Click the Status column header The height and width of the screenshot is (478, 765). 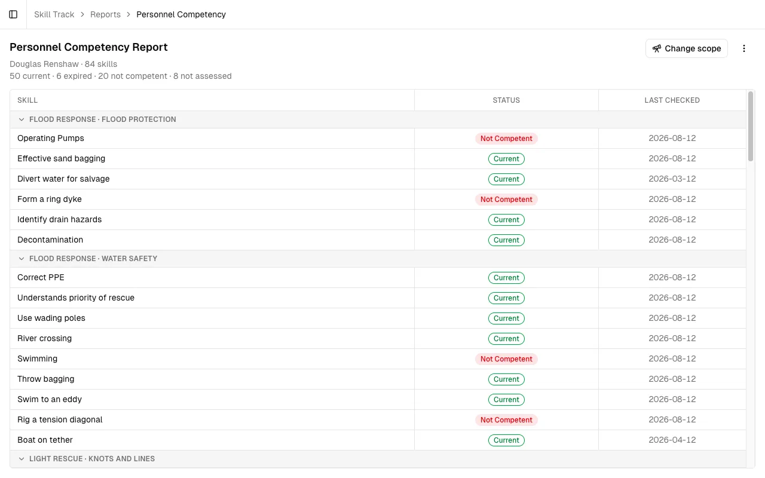pyautogui.click(x=506, y=100)
